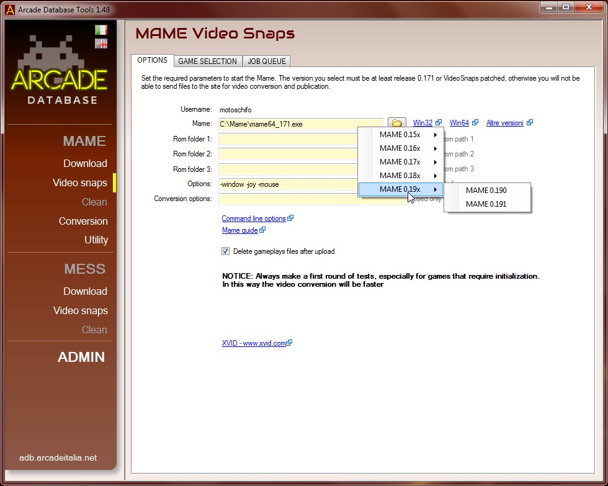
Task: Expand the MAME 0.17x submenu
Action: click(401, 162)
